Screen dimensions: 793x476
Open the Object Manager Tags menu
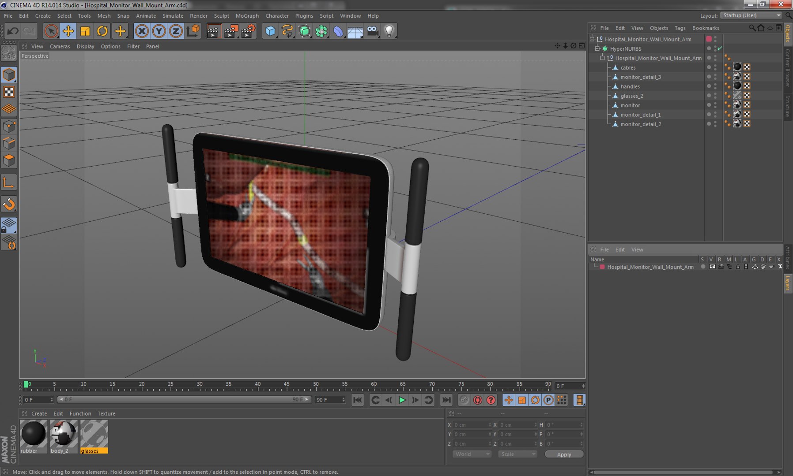680,28
